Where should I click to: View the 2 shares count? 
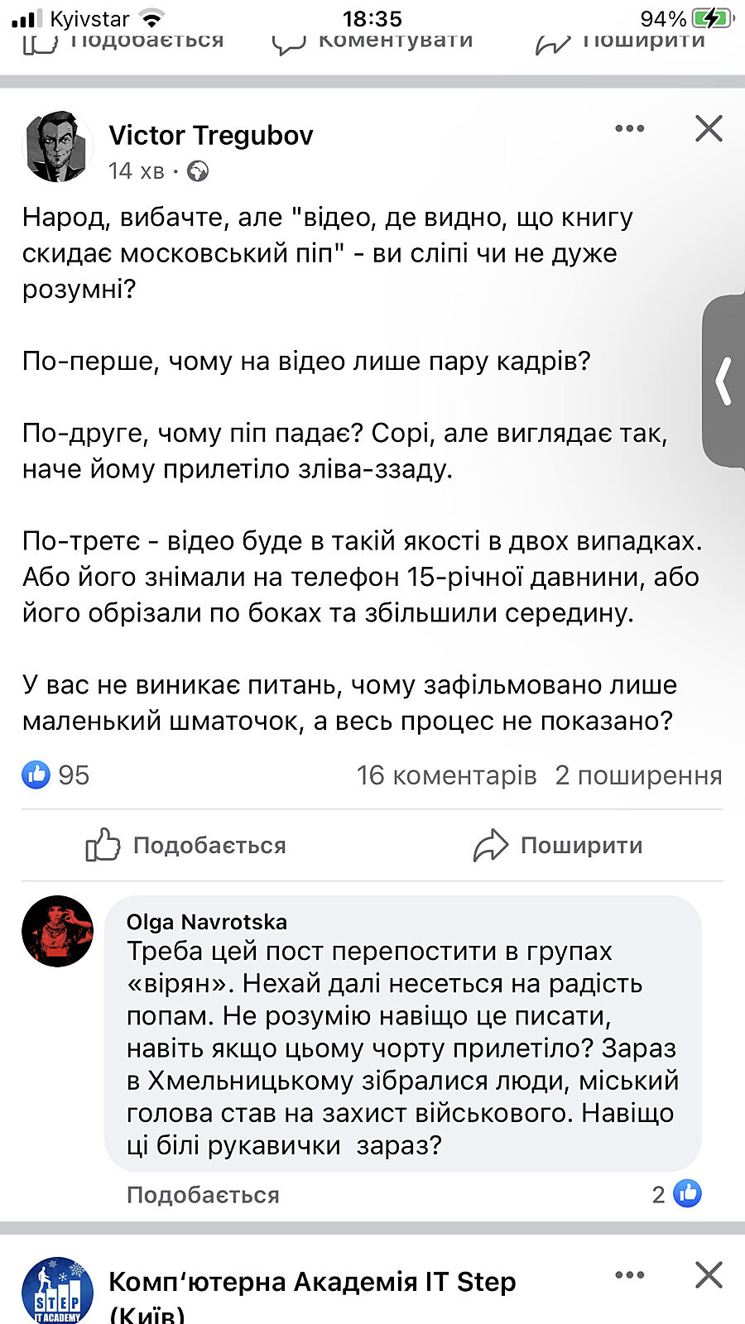pyautogui.click(x=638, y=775)
